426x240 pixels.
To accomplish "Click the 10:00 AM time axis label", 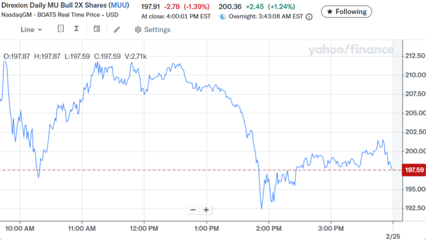I will coord(20,228).
